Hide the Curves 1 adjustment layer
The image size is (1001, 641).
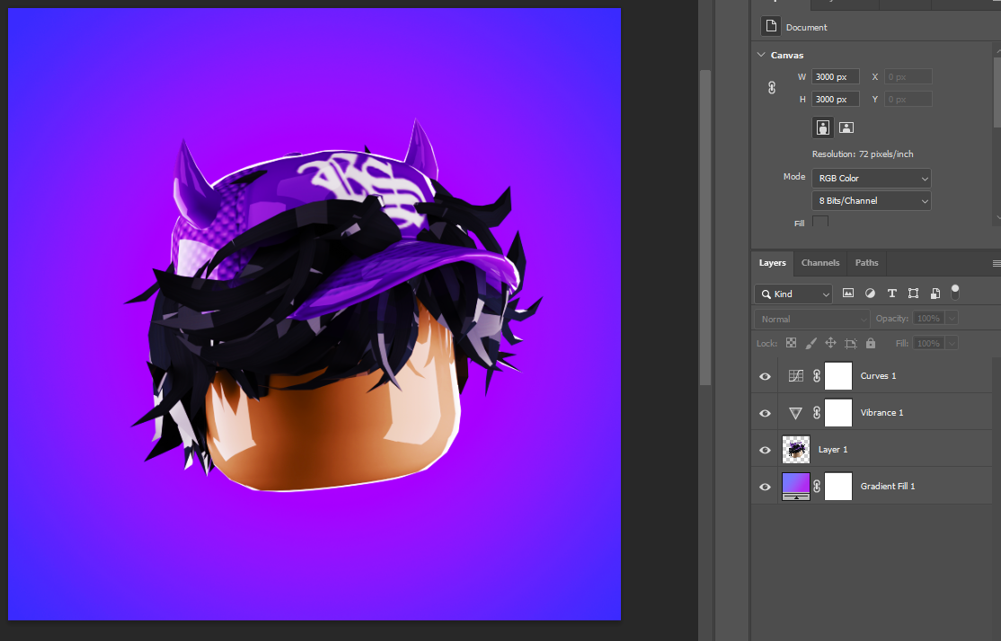[x=765, y=376]
